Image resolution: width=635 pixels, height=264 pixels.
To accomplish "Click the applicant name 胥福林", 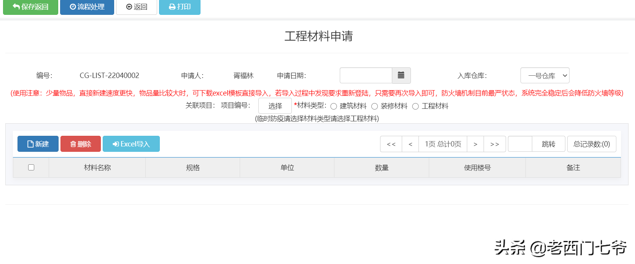I will click(243, 75).
